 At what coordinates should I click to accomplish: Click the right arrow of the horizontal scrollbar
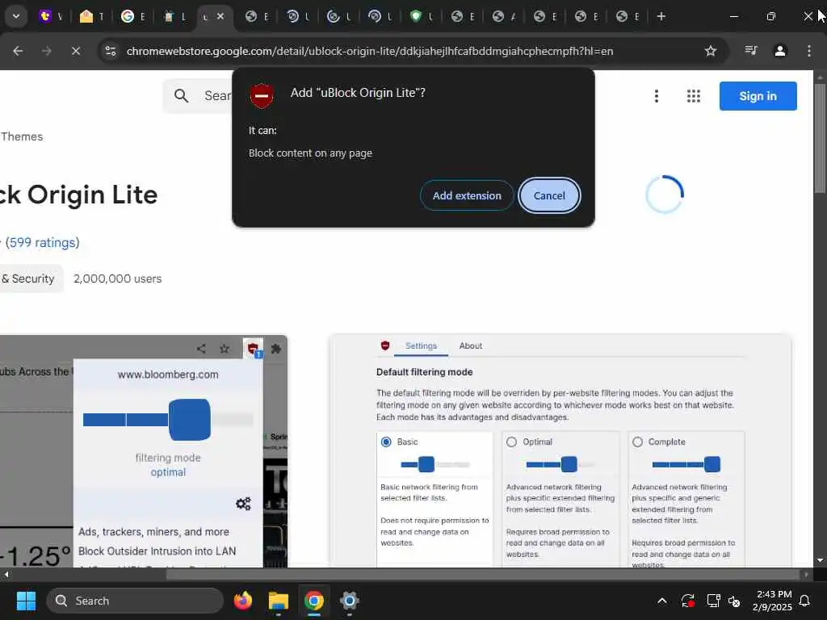click(807, 574)
